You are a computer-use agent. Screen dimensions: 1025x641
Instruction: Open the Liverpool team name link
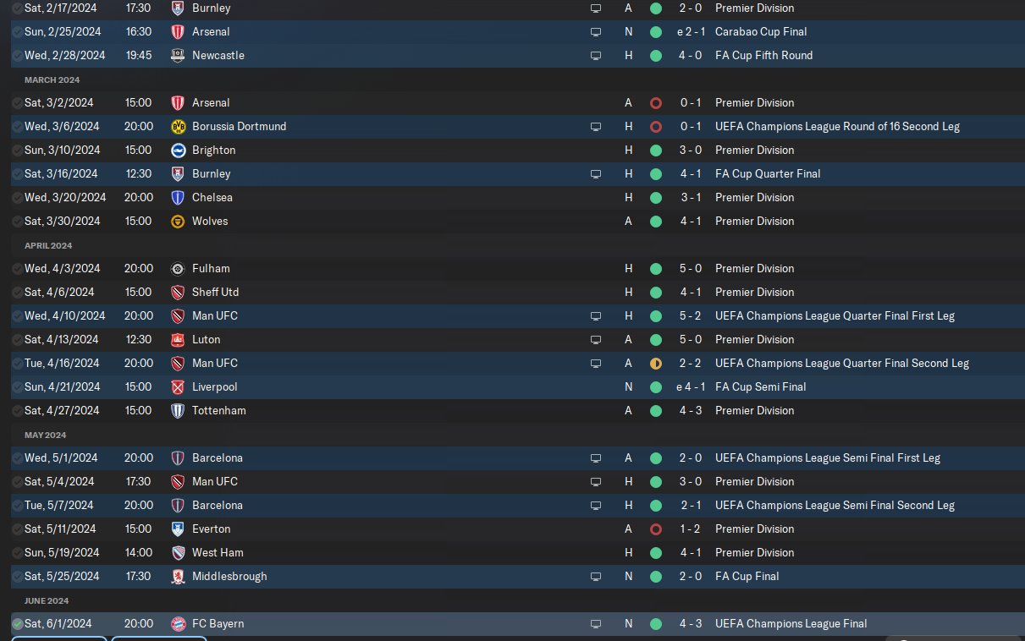click(x=214, y=386)
